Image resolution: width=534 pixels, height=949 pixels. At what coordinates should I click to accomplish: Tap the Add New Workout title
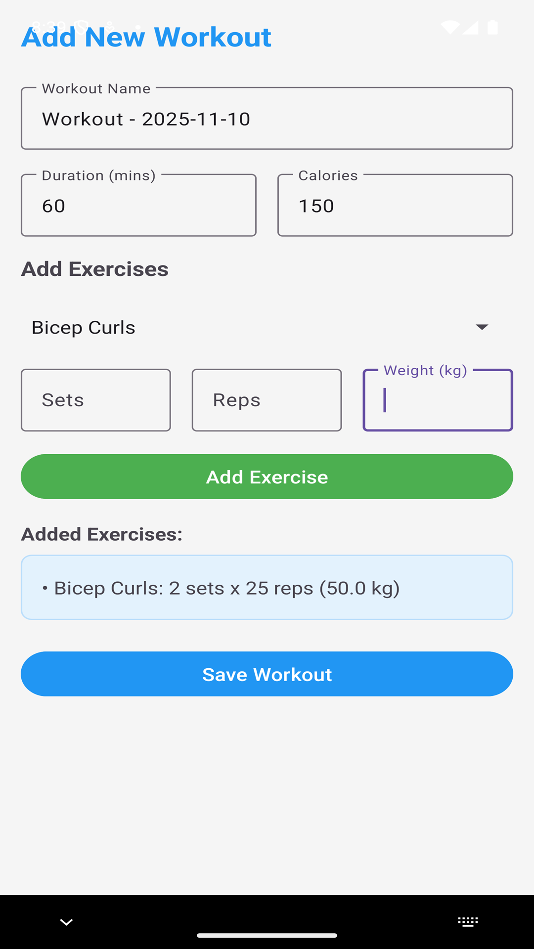pos(146,37)
